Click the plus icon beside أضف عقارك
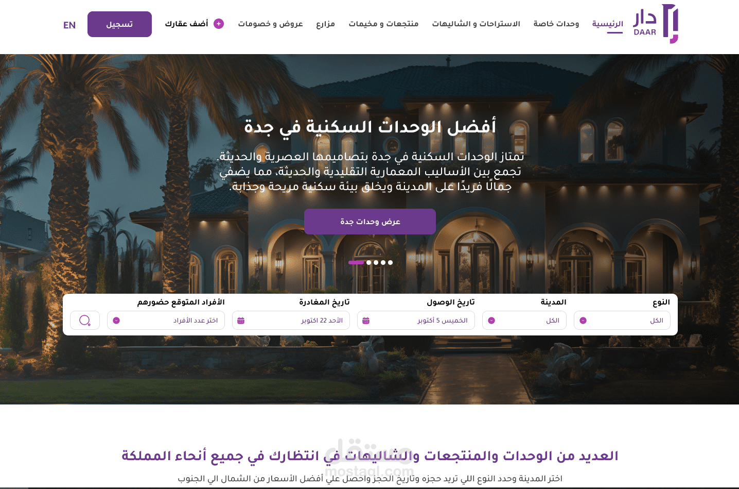The width and height of the screenshot is (739, 489). point(219,24)
